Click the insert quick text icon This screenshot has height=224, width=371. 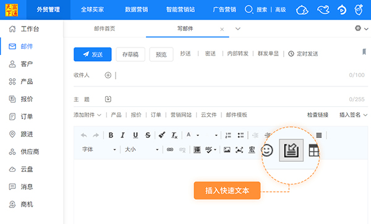[291, 151]
